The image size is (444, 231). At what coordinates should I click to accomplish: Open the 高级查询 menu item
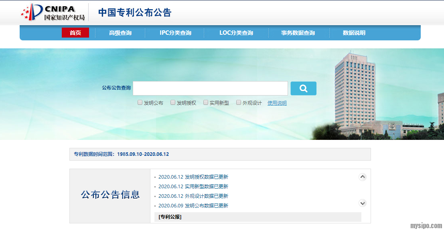120,33
